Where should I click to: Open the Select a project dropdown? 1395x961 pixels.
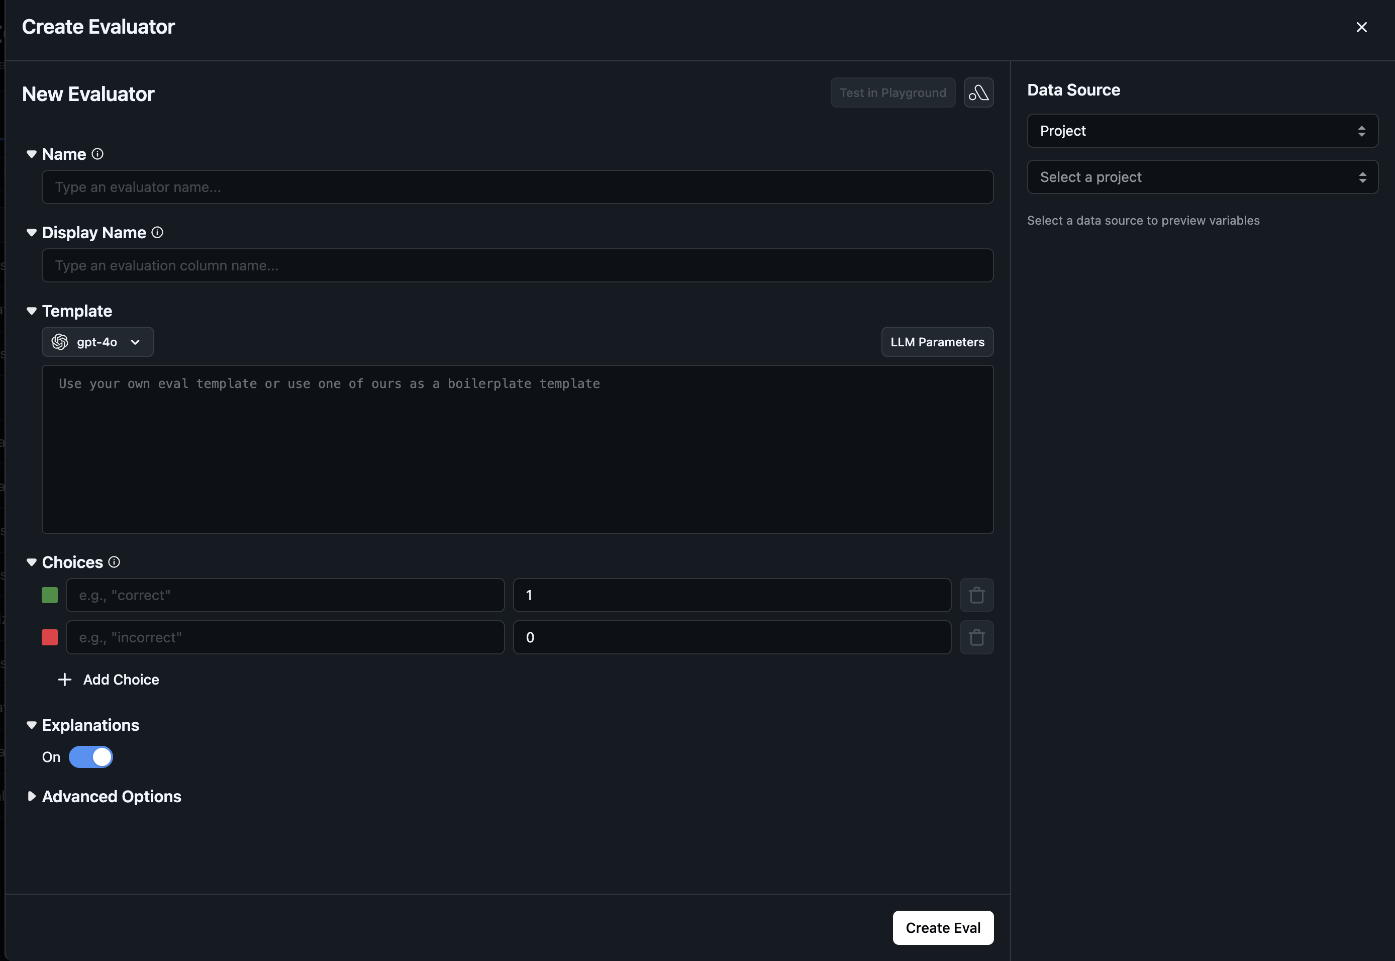click(1202, 177)
